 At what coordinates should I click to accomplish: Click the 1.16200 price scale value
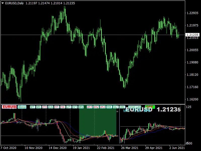[192, 99]
